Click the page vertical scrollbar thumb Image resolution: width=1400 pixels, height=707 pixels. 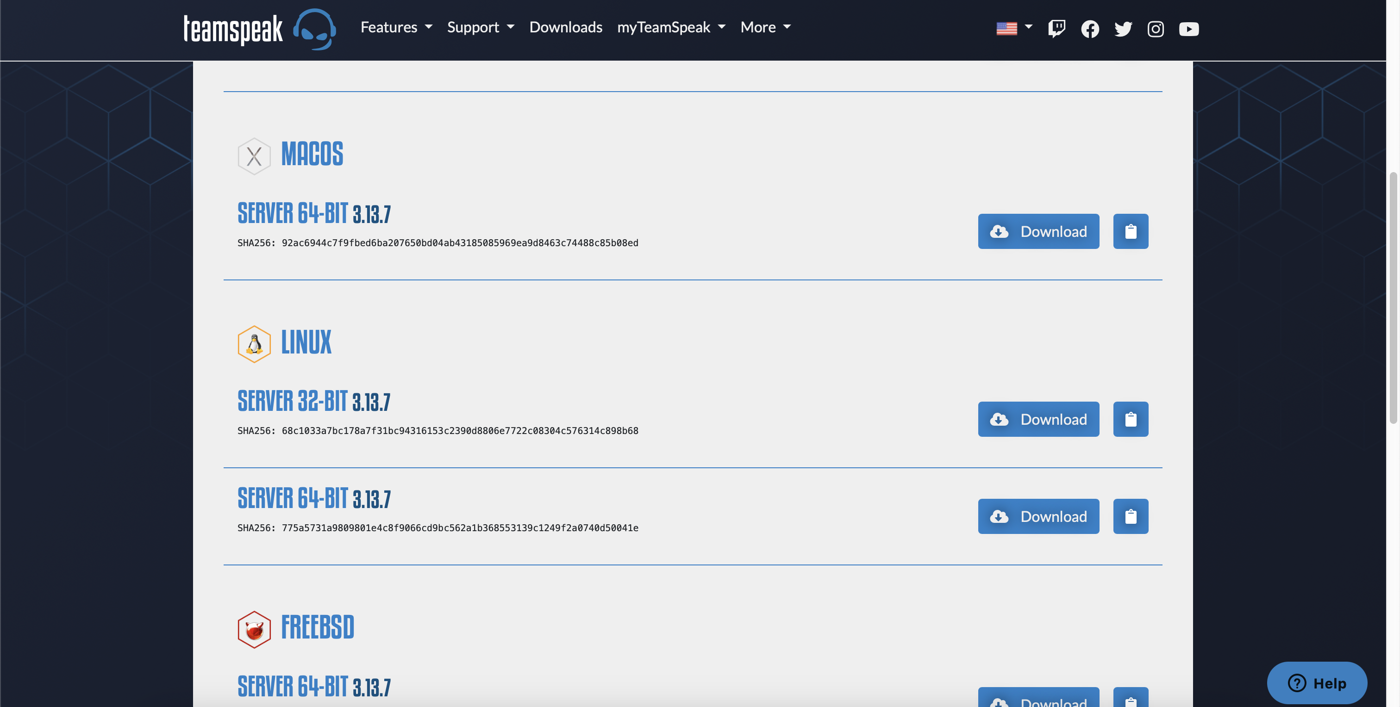pos(1393,298)
